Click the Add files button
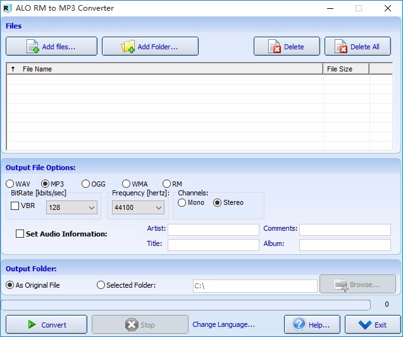The height and width of the screenshot is (337, 403). (x=51, y=46)
